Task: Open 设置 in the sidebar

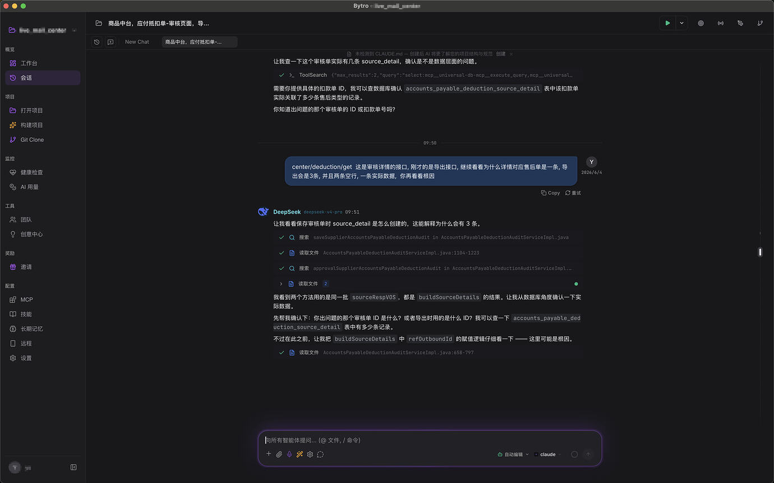Action: pyautogui.click(x=43, y=358)
